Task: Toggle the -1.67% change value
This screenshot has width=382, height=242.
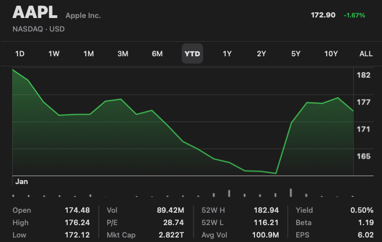Action: [x=354, y=15]
